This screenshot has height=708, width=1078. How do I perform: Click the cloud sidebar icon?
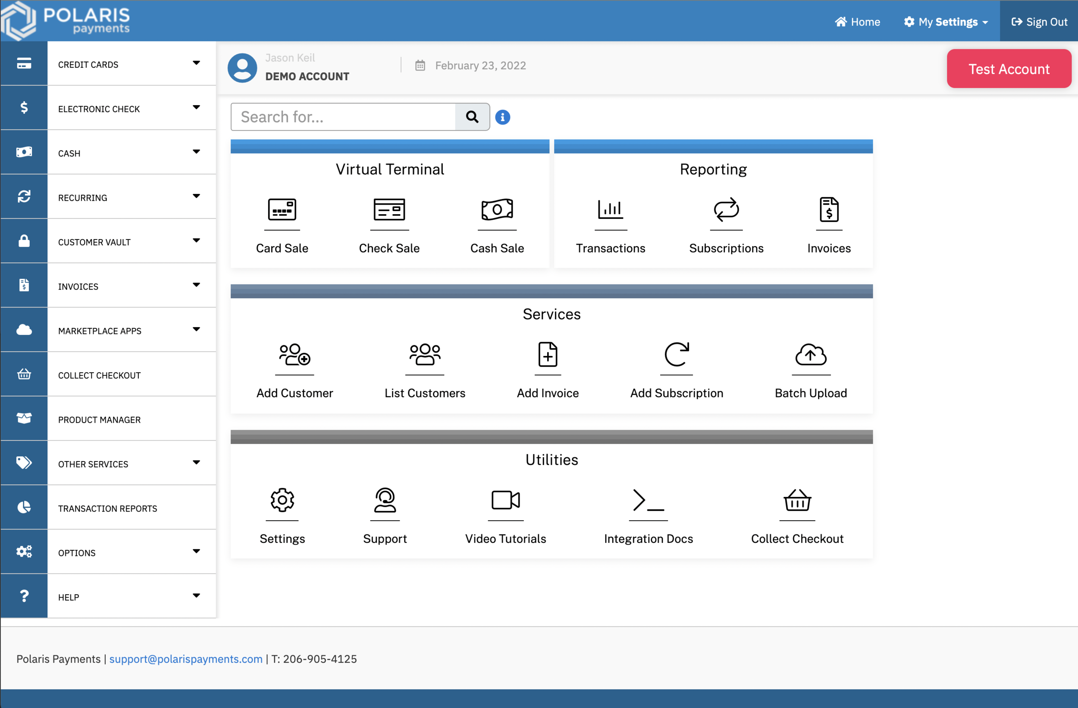click(24, 329)
